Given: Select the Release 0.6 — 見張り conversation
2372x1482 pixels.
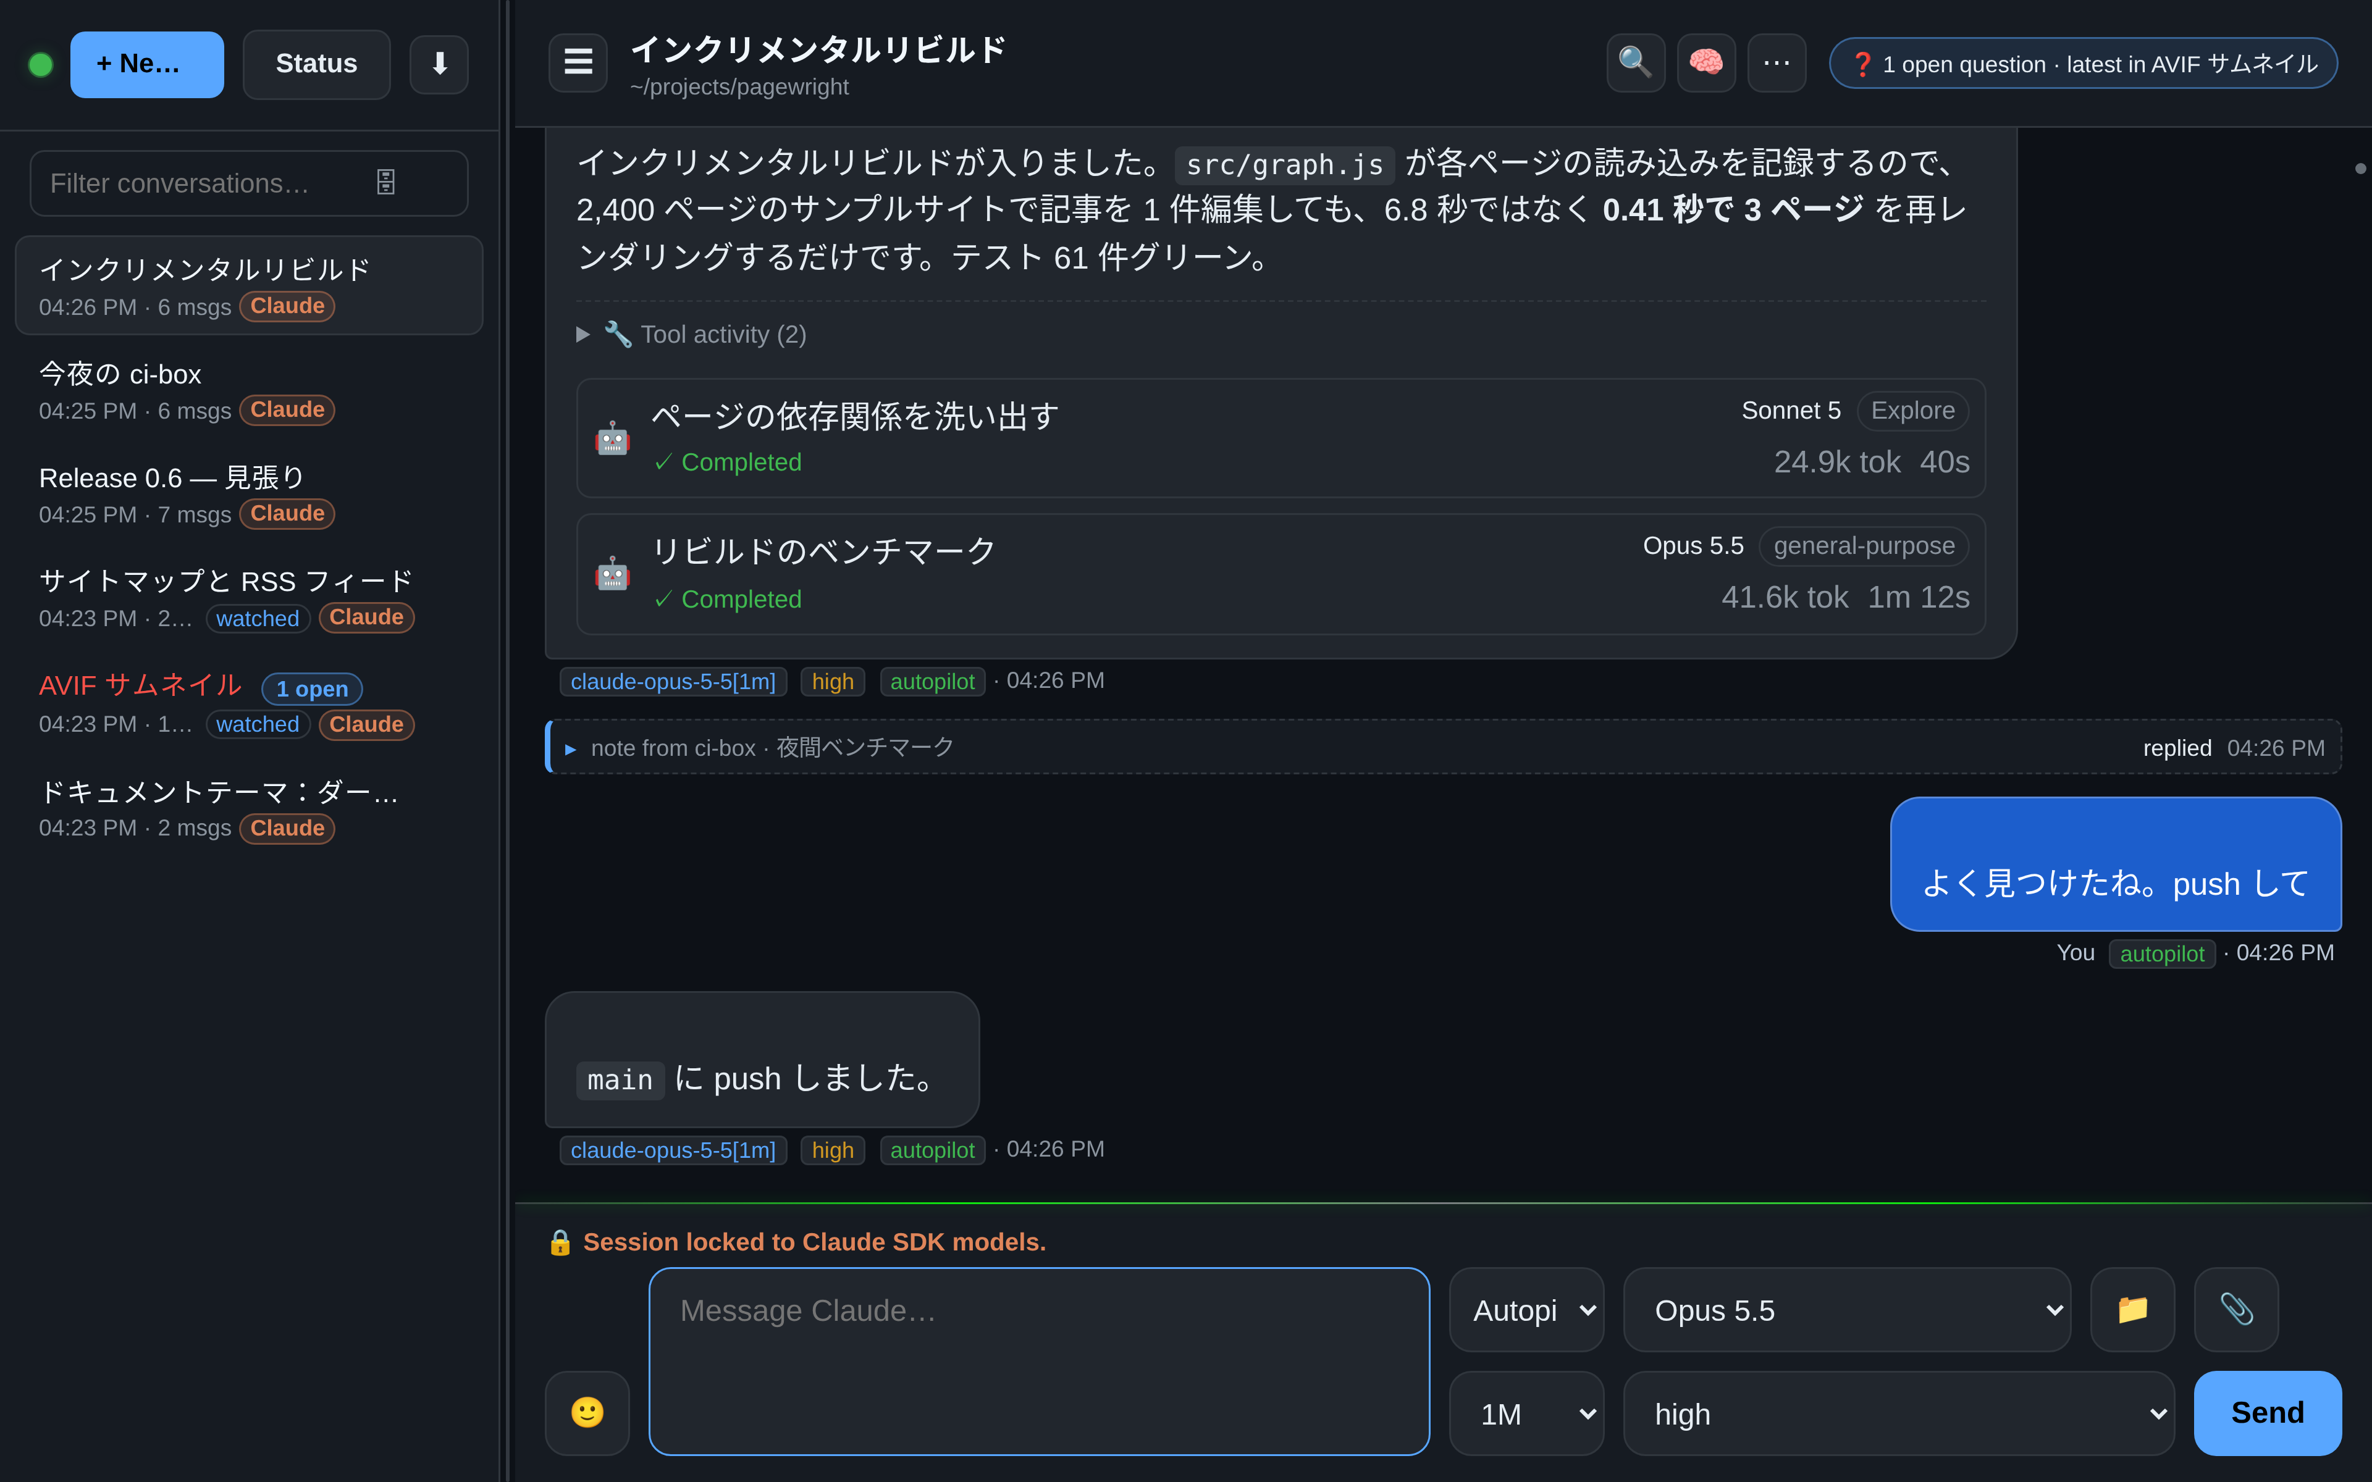Looking at the screenshot, I should [249, 494].
